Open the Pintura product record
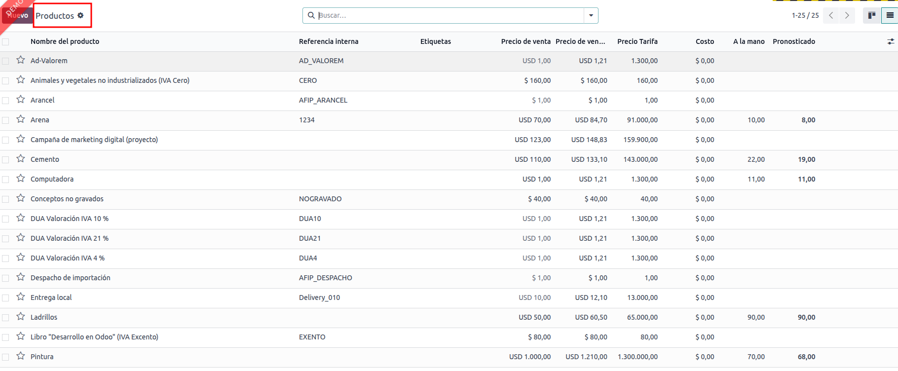Image resolution: width=898 pixels, height=371 pixels. 42,357
